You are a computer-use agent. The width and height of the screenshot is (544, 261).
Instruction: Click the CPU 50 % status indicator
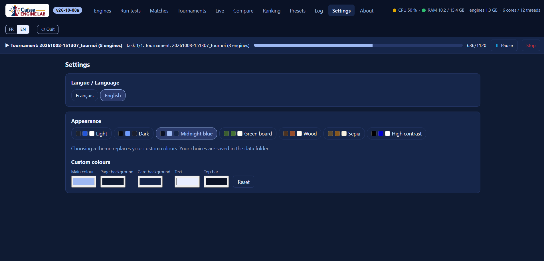(x=405, y=10)
